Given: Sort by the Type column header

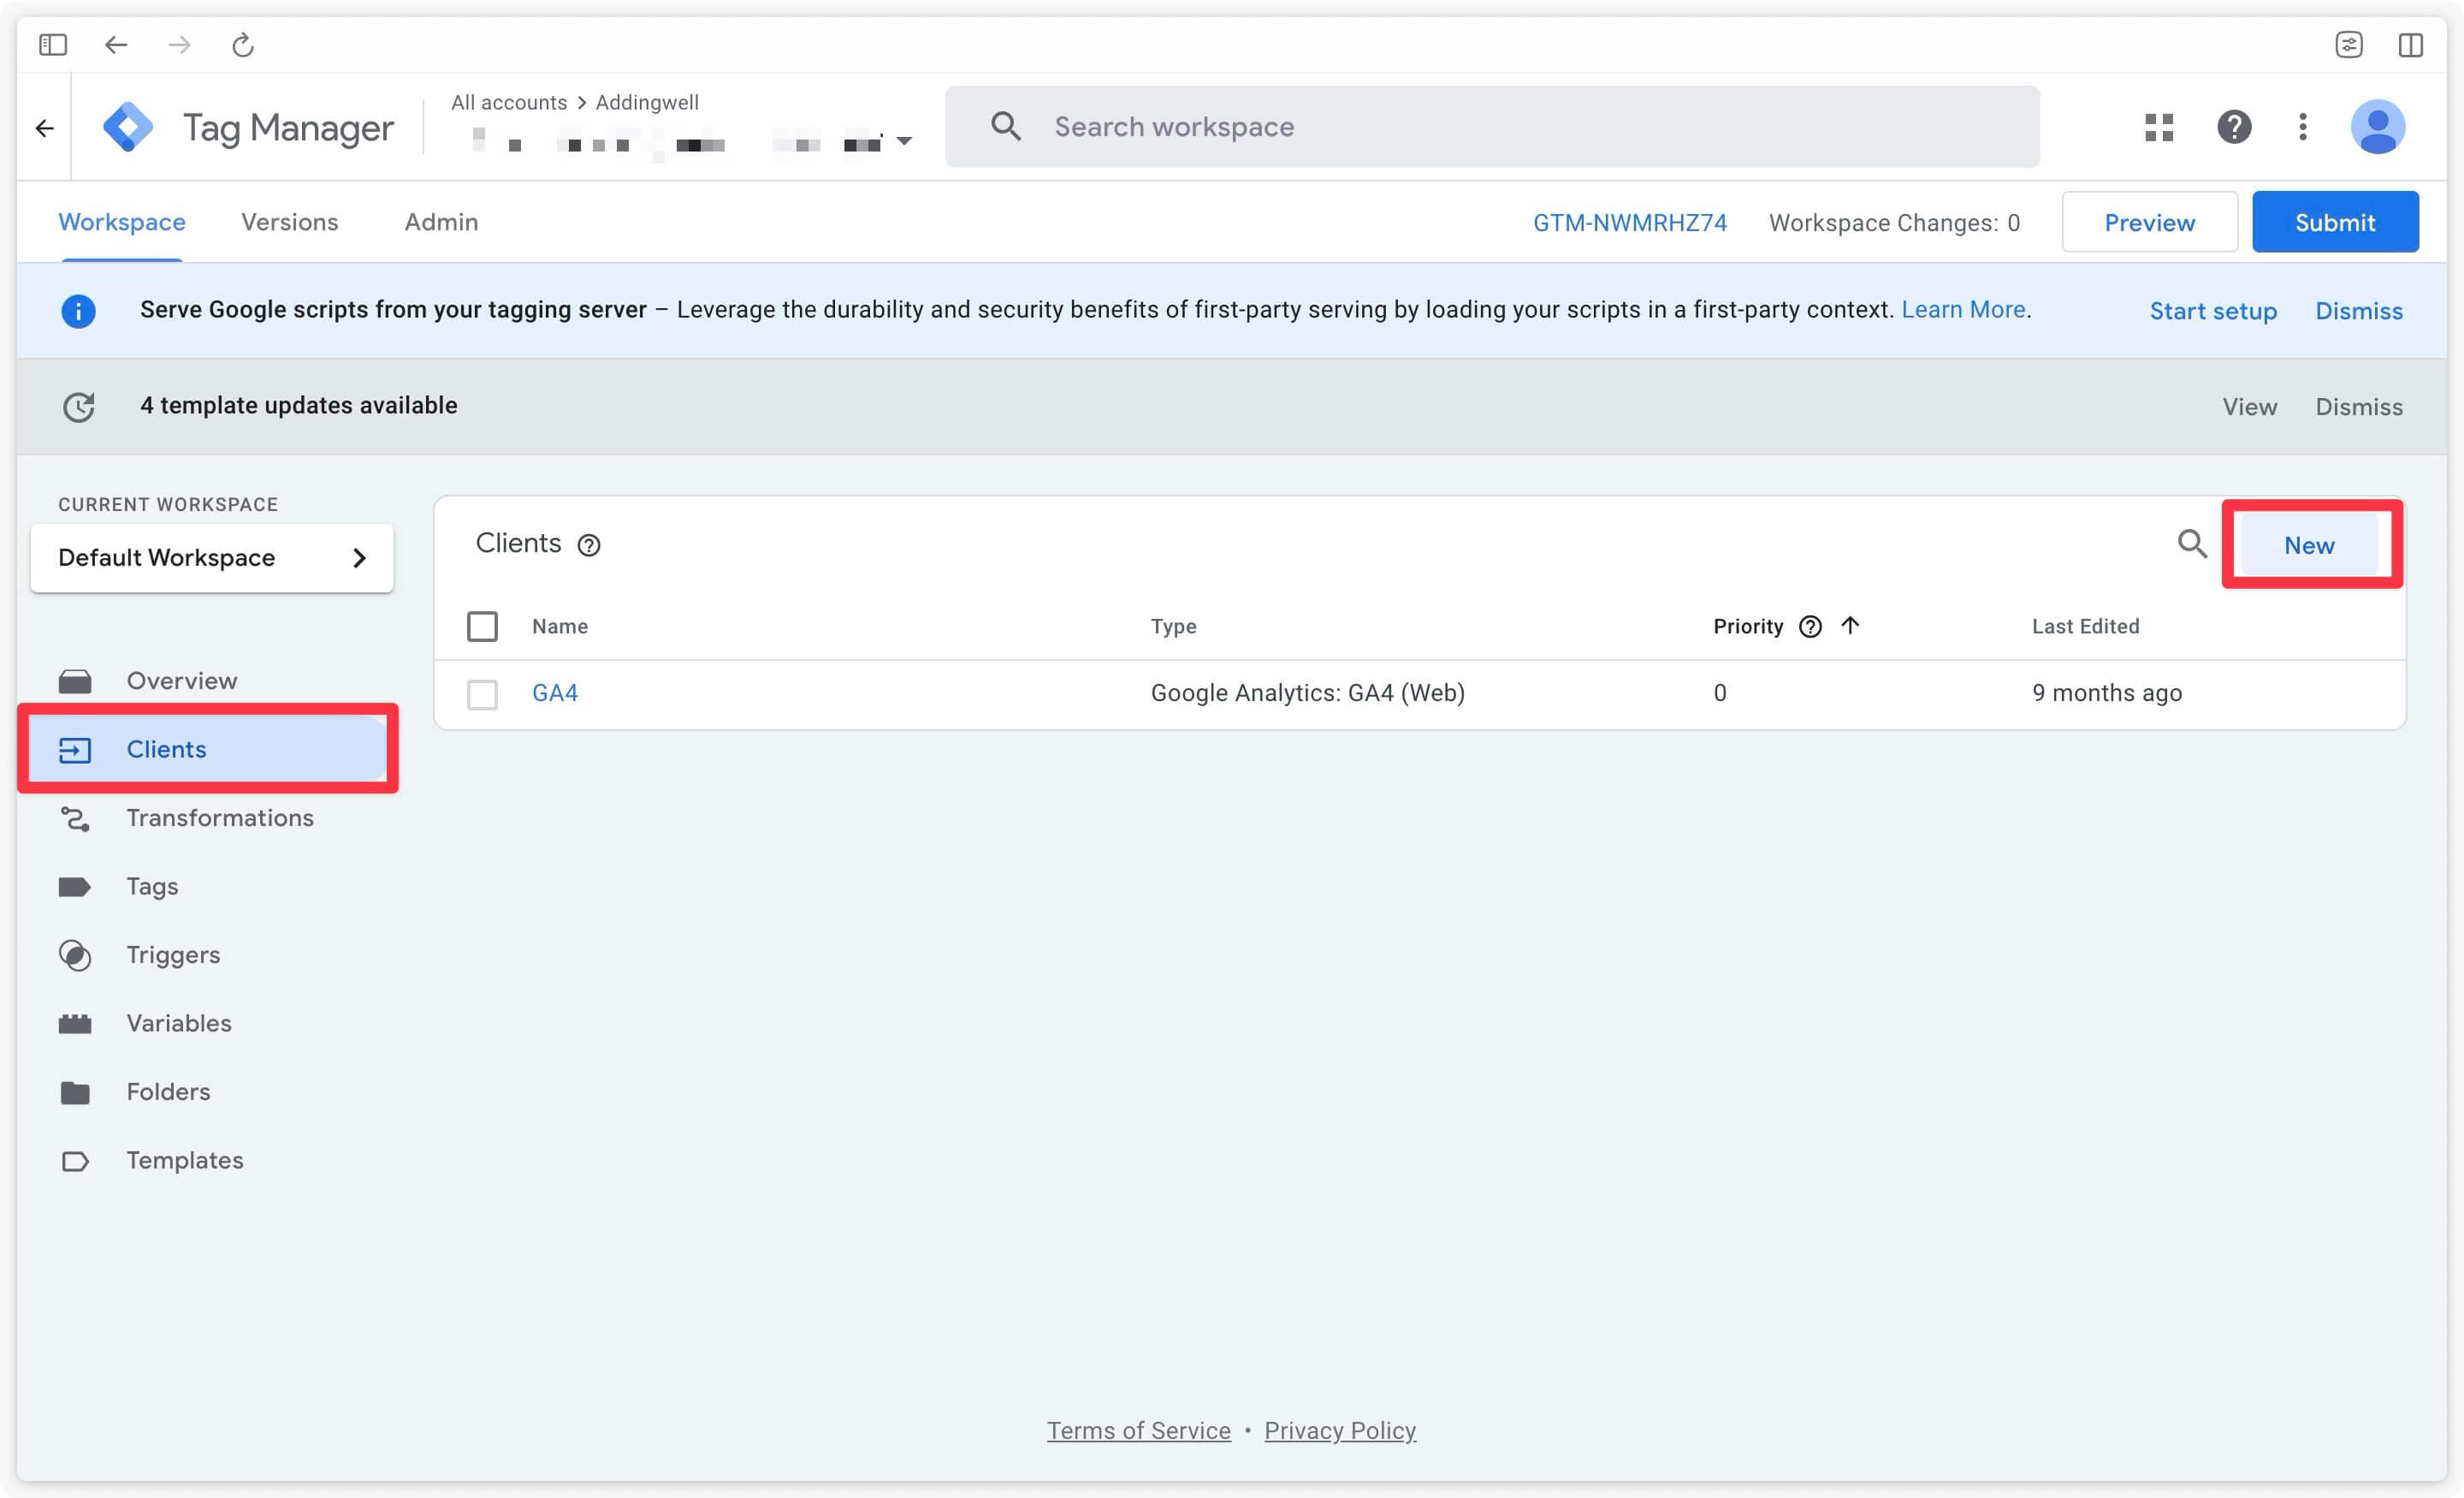Looking at the screenshot, I should pyautogui.click(x=1173, y=627).
